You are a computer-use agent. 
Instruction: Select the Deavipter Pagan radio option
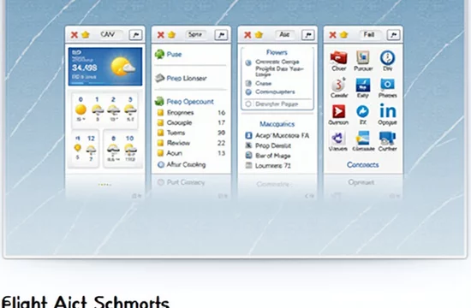(x=248, y=104)
